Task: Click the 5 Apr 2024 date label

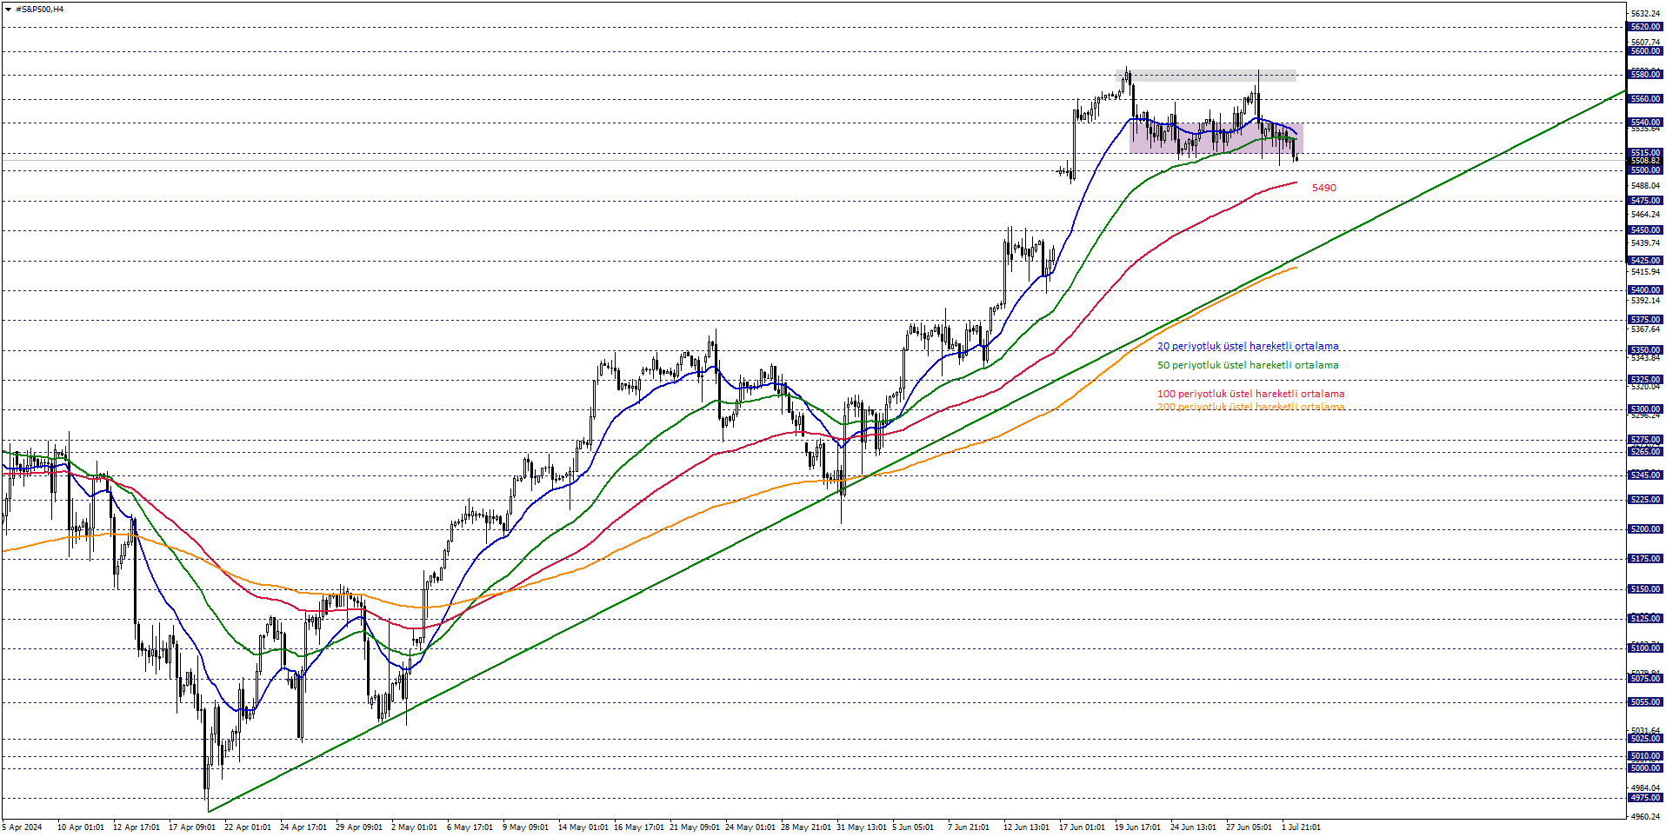Action: tap(23, 827)
